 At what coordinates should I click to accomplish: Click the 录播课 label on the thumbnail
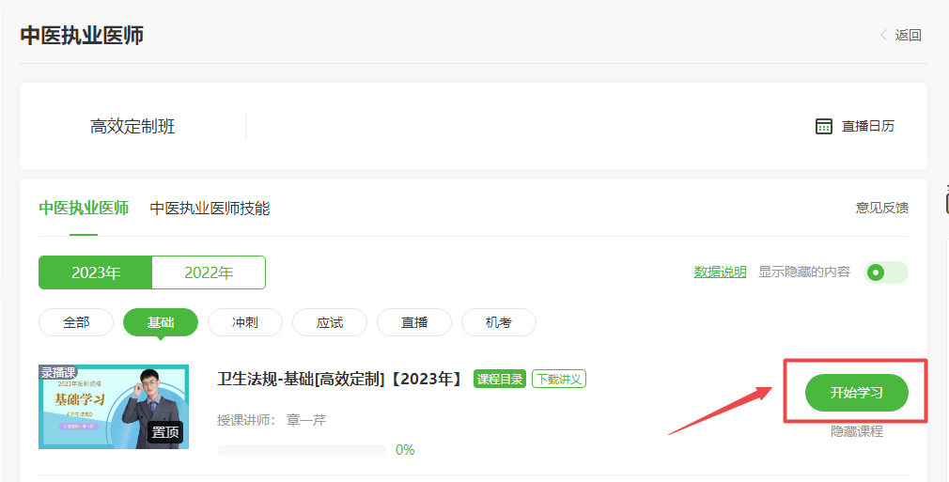(58, 372)
